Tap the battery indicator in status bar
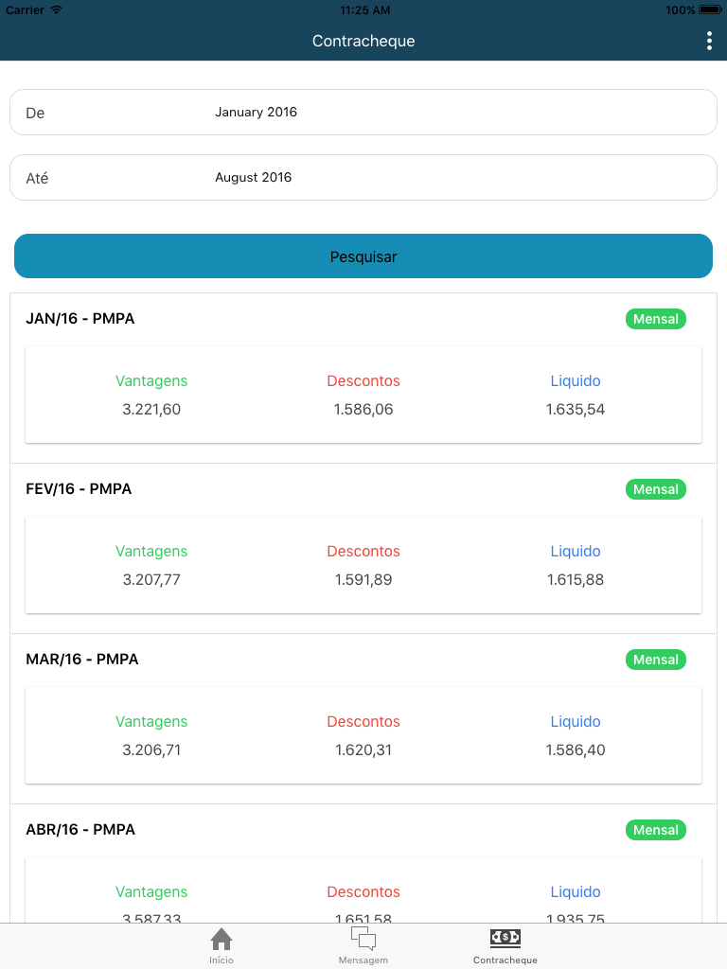 point(710,9)
